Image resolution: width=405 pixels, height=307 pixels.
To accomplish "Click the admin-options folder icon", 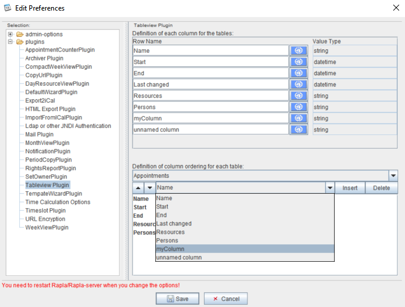I will coord(20,34).
